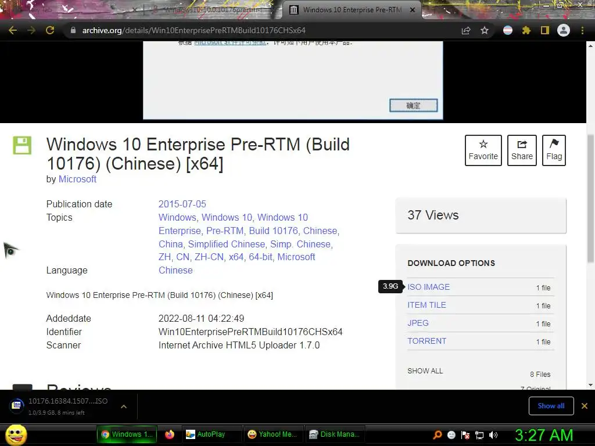The image size is (595, 446).
Task: Open the Pre-RTM topic link
Action: tap(225, 231)
